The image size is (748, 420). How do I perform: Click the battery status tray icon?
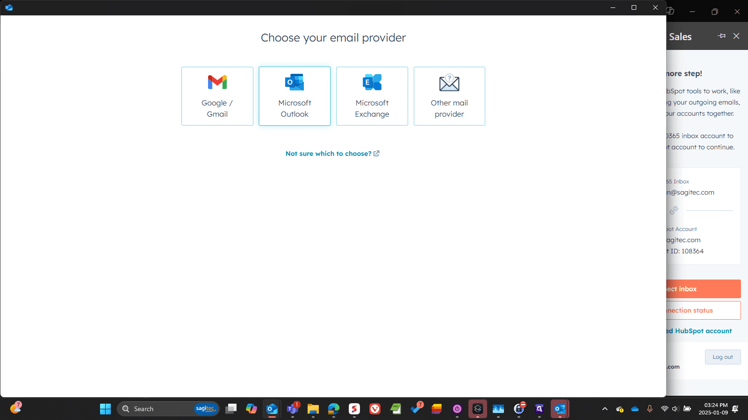pos(687,409)
